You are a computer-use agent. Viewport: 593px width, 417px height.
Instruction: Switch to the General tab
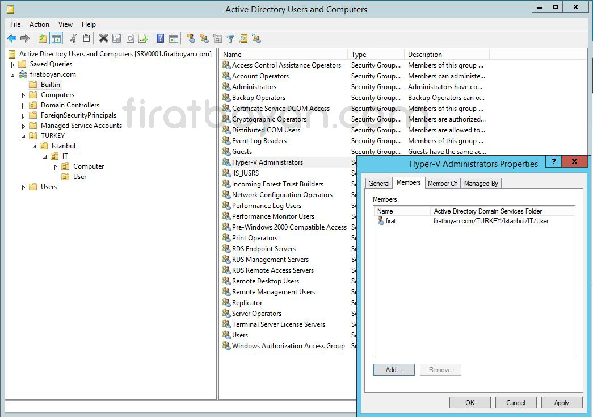click(378, 184)
